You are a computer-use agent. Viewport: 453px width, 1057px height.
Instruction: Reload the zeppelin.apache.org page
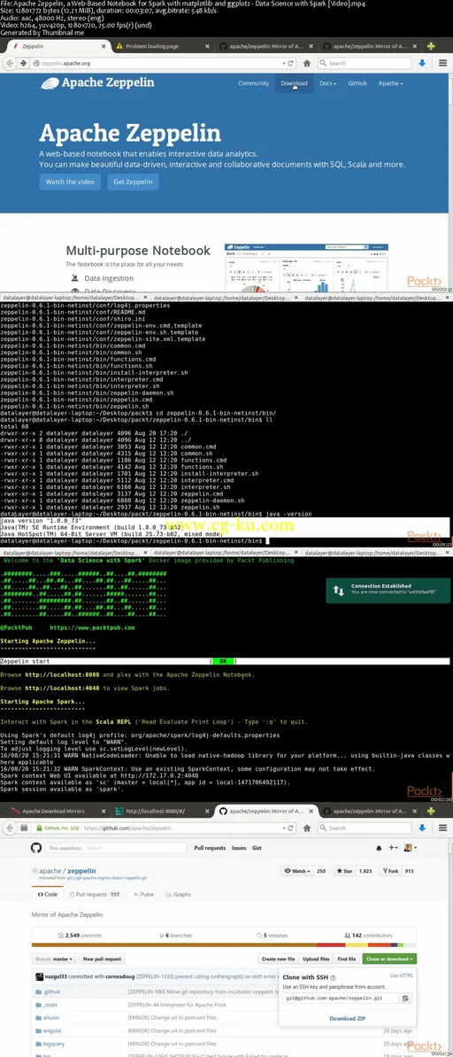291,63
